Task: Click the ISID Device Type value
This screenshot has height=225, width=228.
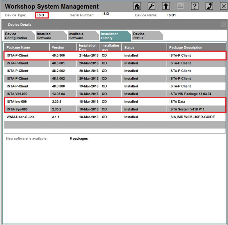Action: [41, 15]
